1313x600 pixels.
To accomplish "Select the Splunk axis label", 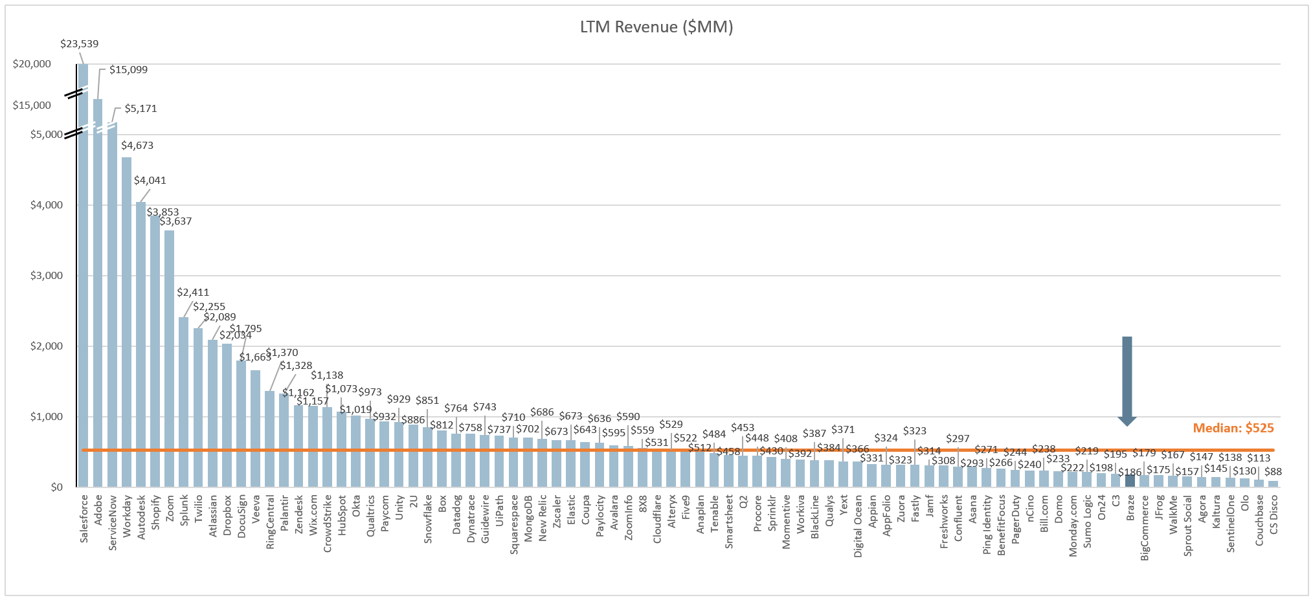I will [x=184, y=510].
